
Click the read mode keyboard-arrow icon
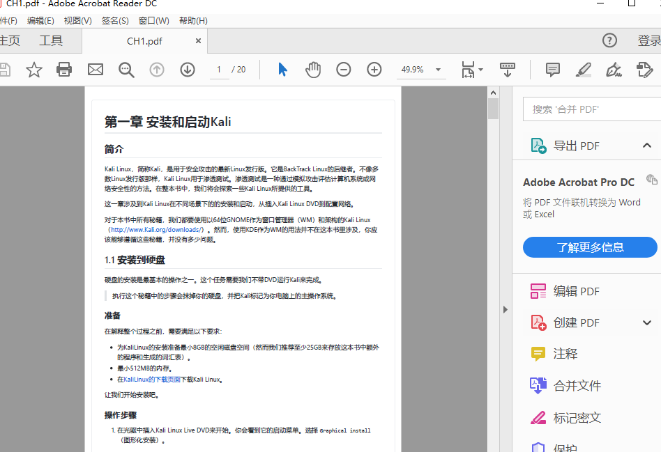[507, 70]
